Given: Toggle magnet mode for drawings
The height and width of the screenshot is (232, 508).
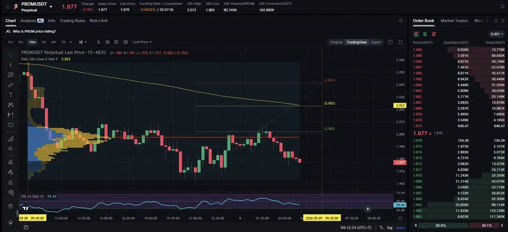Looking at the screenshot, I should 10,162.
